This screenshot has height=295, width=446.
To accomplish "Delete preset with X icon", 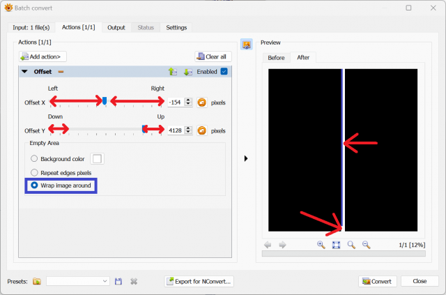I will coord(134,281).
